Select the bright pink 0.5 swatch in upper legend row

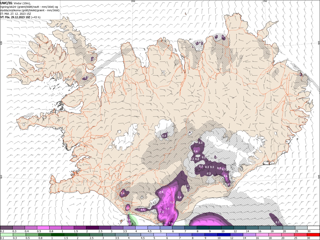43,227
